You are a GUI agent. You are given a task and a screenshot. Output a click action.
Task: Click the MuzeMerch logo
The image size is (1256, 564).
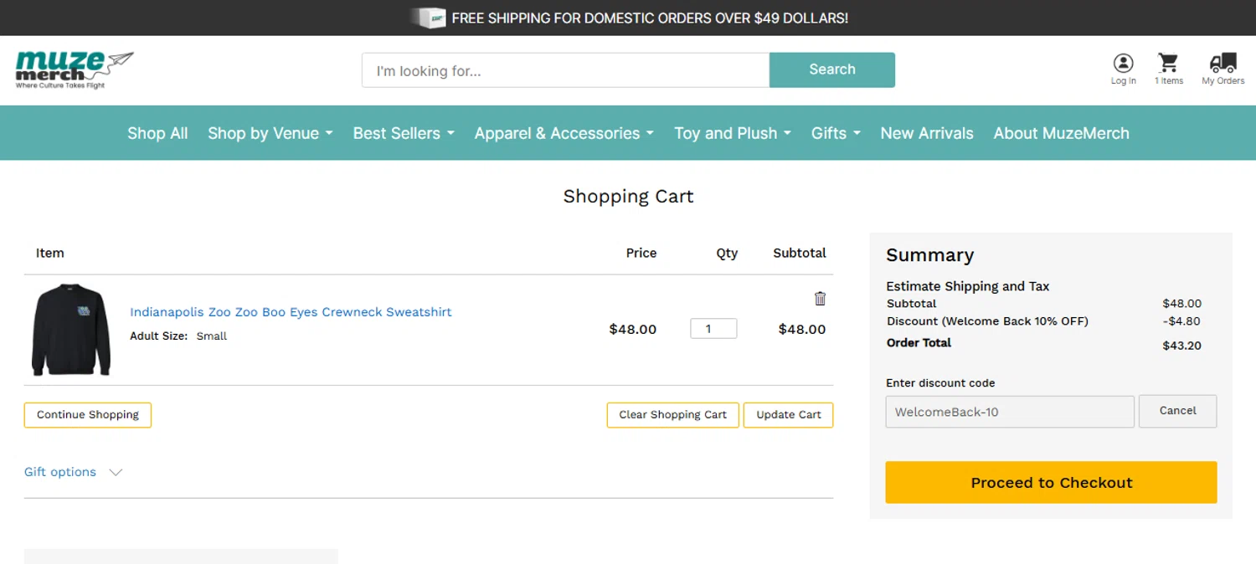75,69
